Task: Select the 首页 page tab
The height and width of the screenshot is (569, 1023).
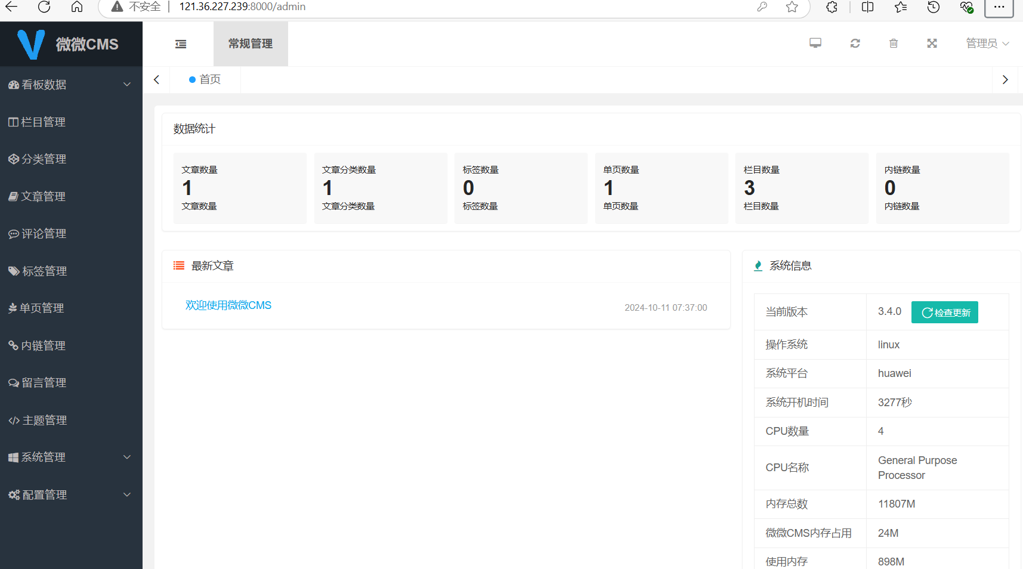Action: tap(205, 79)
